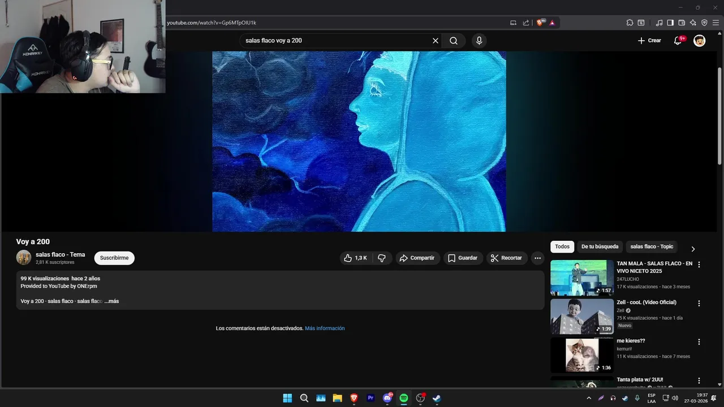Open options menu for Tanta plata video
Viewport: 724px width, 407px height.
pyautogui.click(x=699, y=381)
